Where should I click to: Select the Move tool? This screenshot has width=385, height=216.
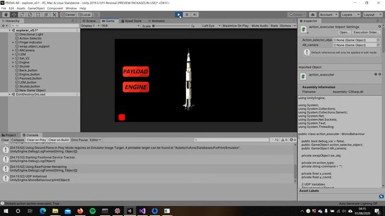[x=14, y=14]
